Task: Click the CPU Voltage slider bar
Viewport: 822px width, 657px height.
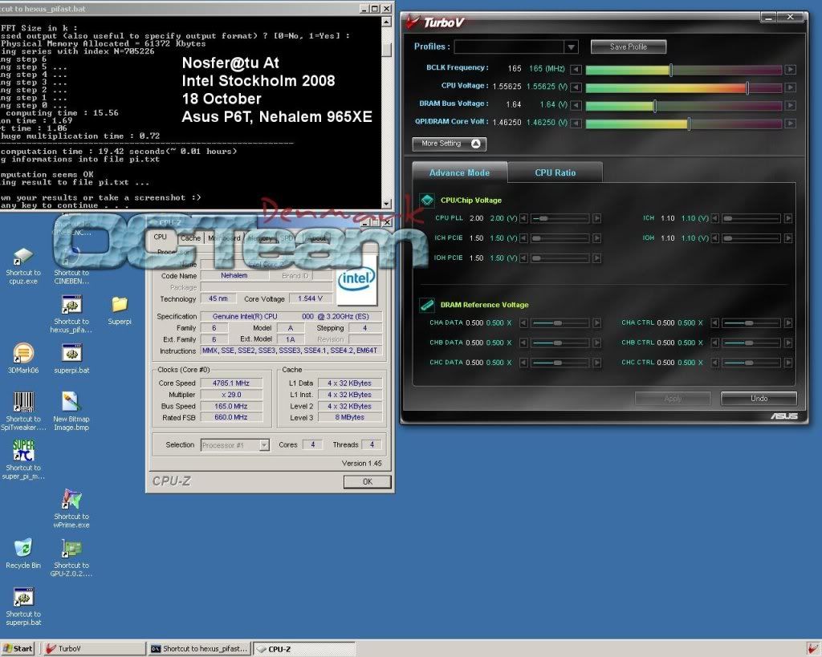Action: coord(684,87)
